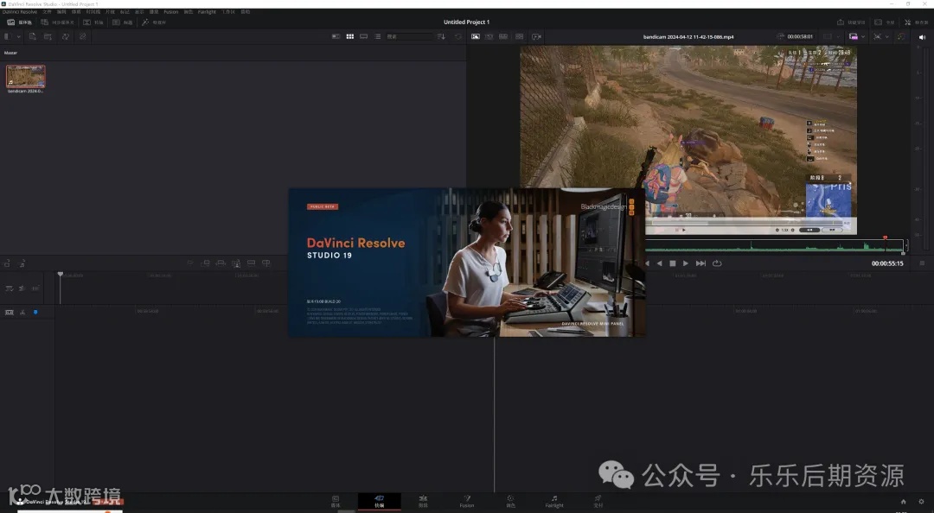Open the Fusion menu in menu bar
The width and height of the screenshot is (934, 513).
pos(170,12)
